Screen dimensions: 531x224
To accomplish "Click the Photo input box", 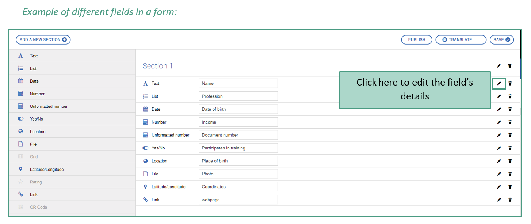I will point(238,174).
